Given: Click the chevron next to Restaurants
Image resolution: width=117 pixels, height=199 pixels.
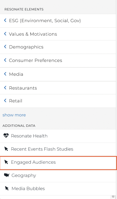Looking at the screenshot, I should [5, 88].
